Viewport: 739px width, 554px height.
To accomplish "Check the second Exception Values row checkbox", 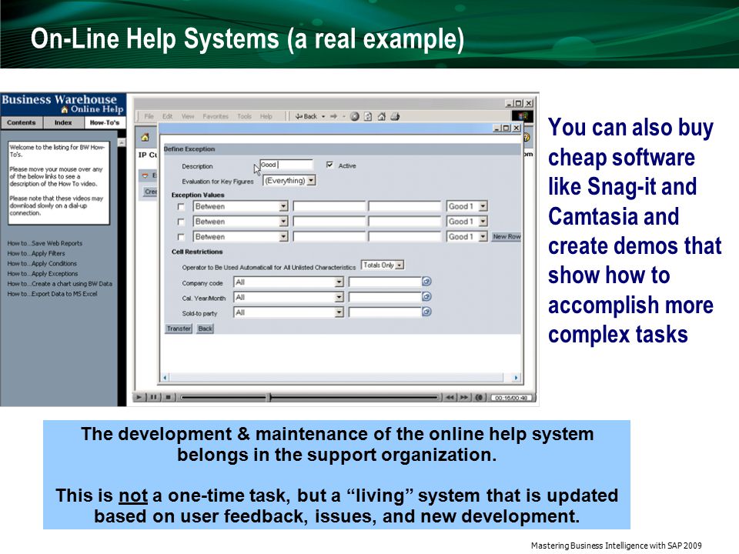I will pos(181,222).
